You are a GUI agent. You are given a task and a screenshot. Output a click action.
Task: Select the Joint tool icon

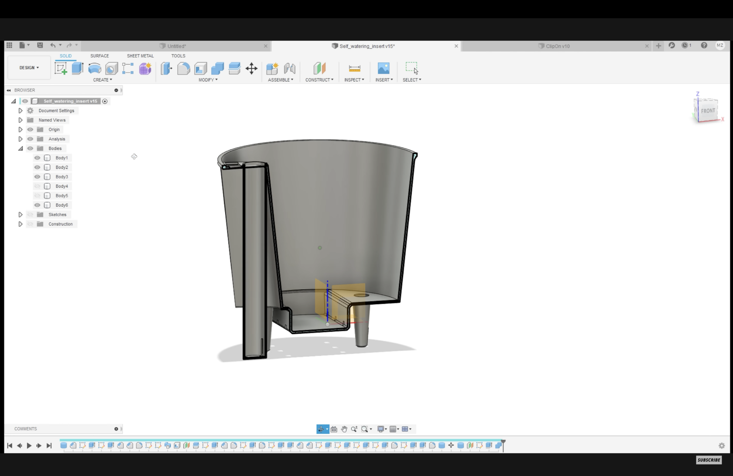(289, 68)
